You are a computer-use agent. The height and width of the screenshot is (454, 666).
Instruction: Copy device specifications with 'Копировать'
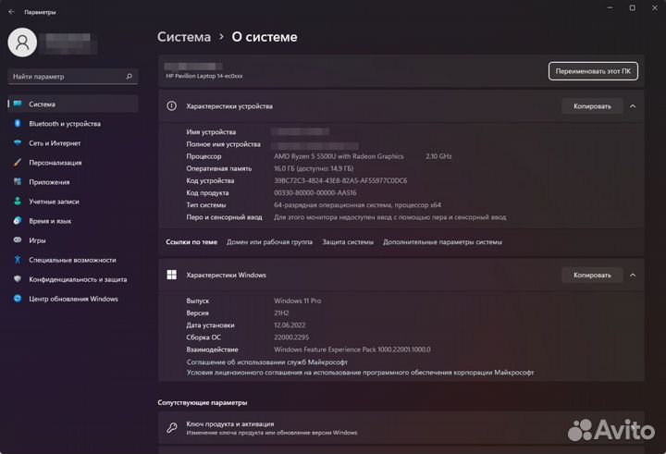[x=592, y=106]
